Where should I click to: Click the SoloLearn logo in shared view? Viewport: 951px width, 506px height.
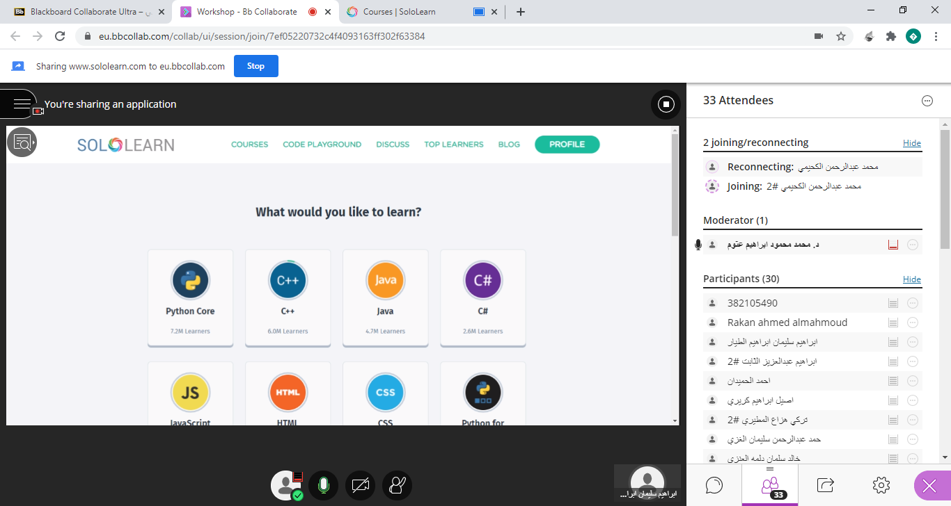pyautogui.click(x=126, y=145)
